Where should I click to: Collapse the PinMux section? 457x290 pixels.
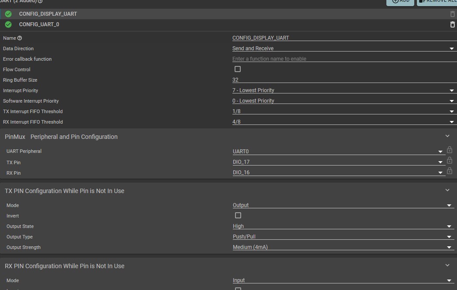[447, 136]
